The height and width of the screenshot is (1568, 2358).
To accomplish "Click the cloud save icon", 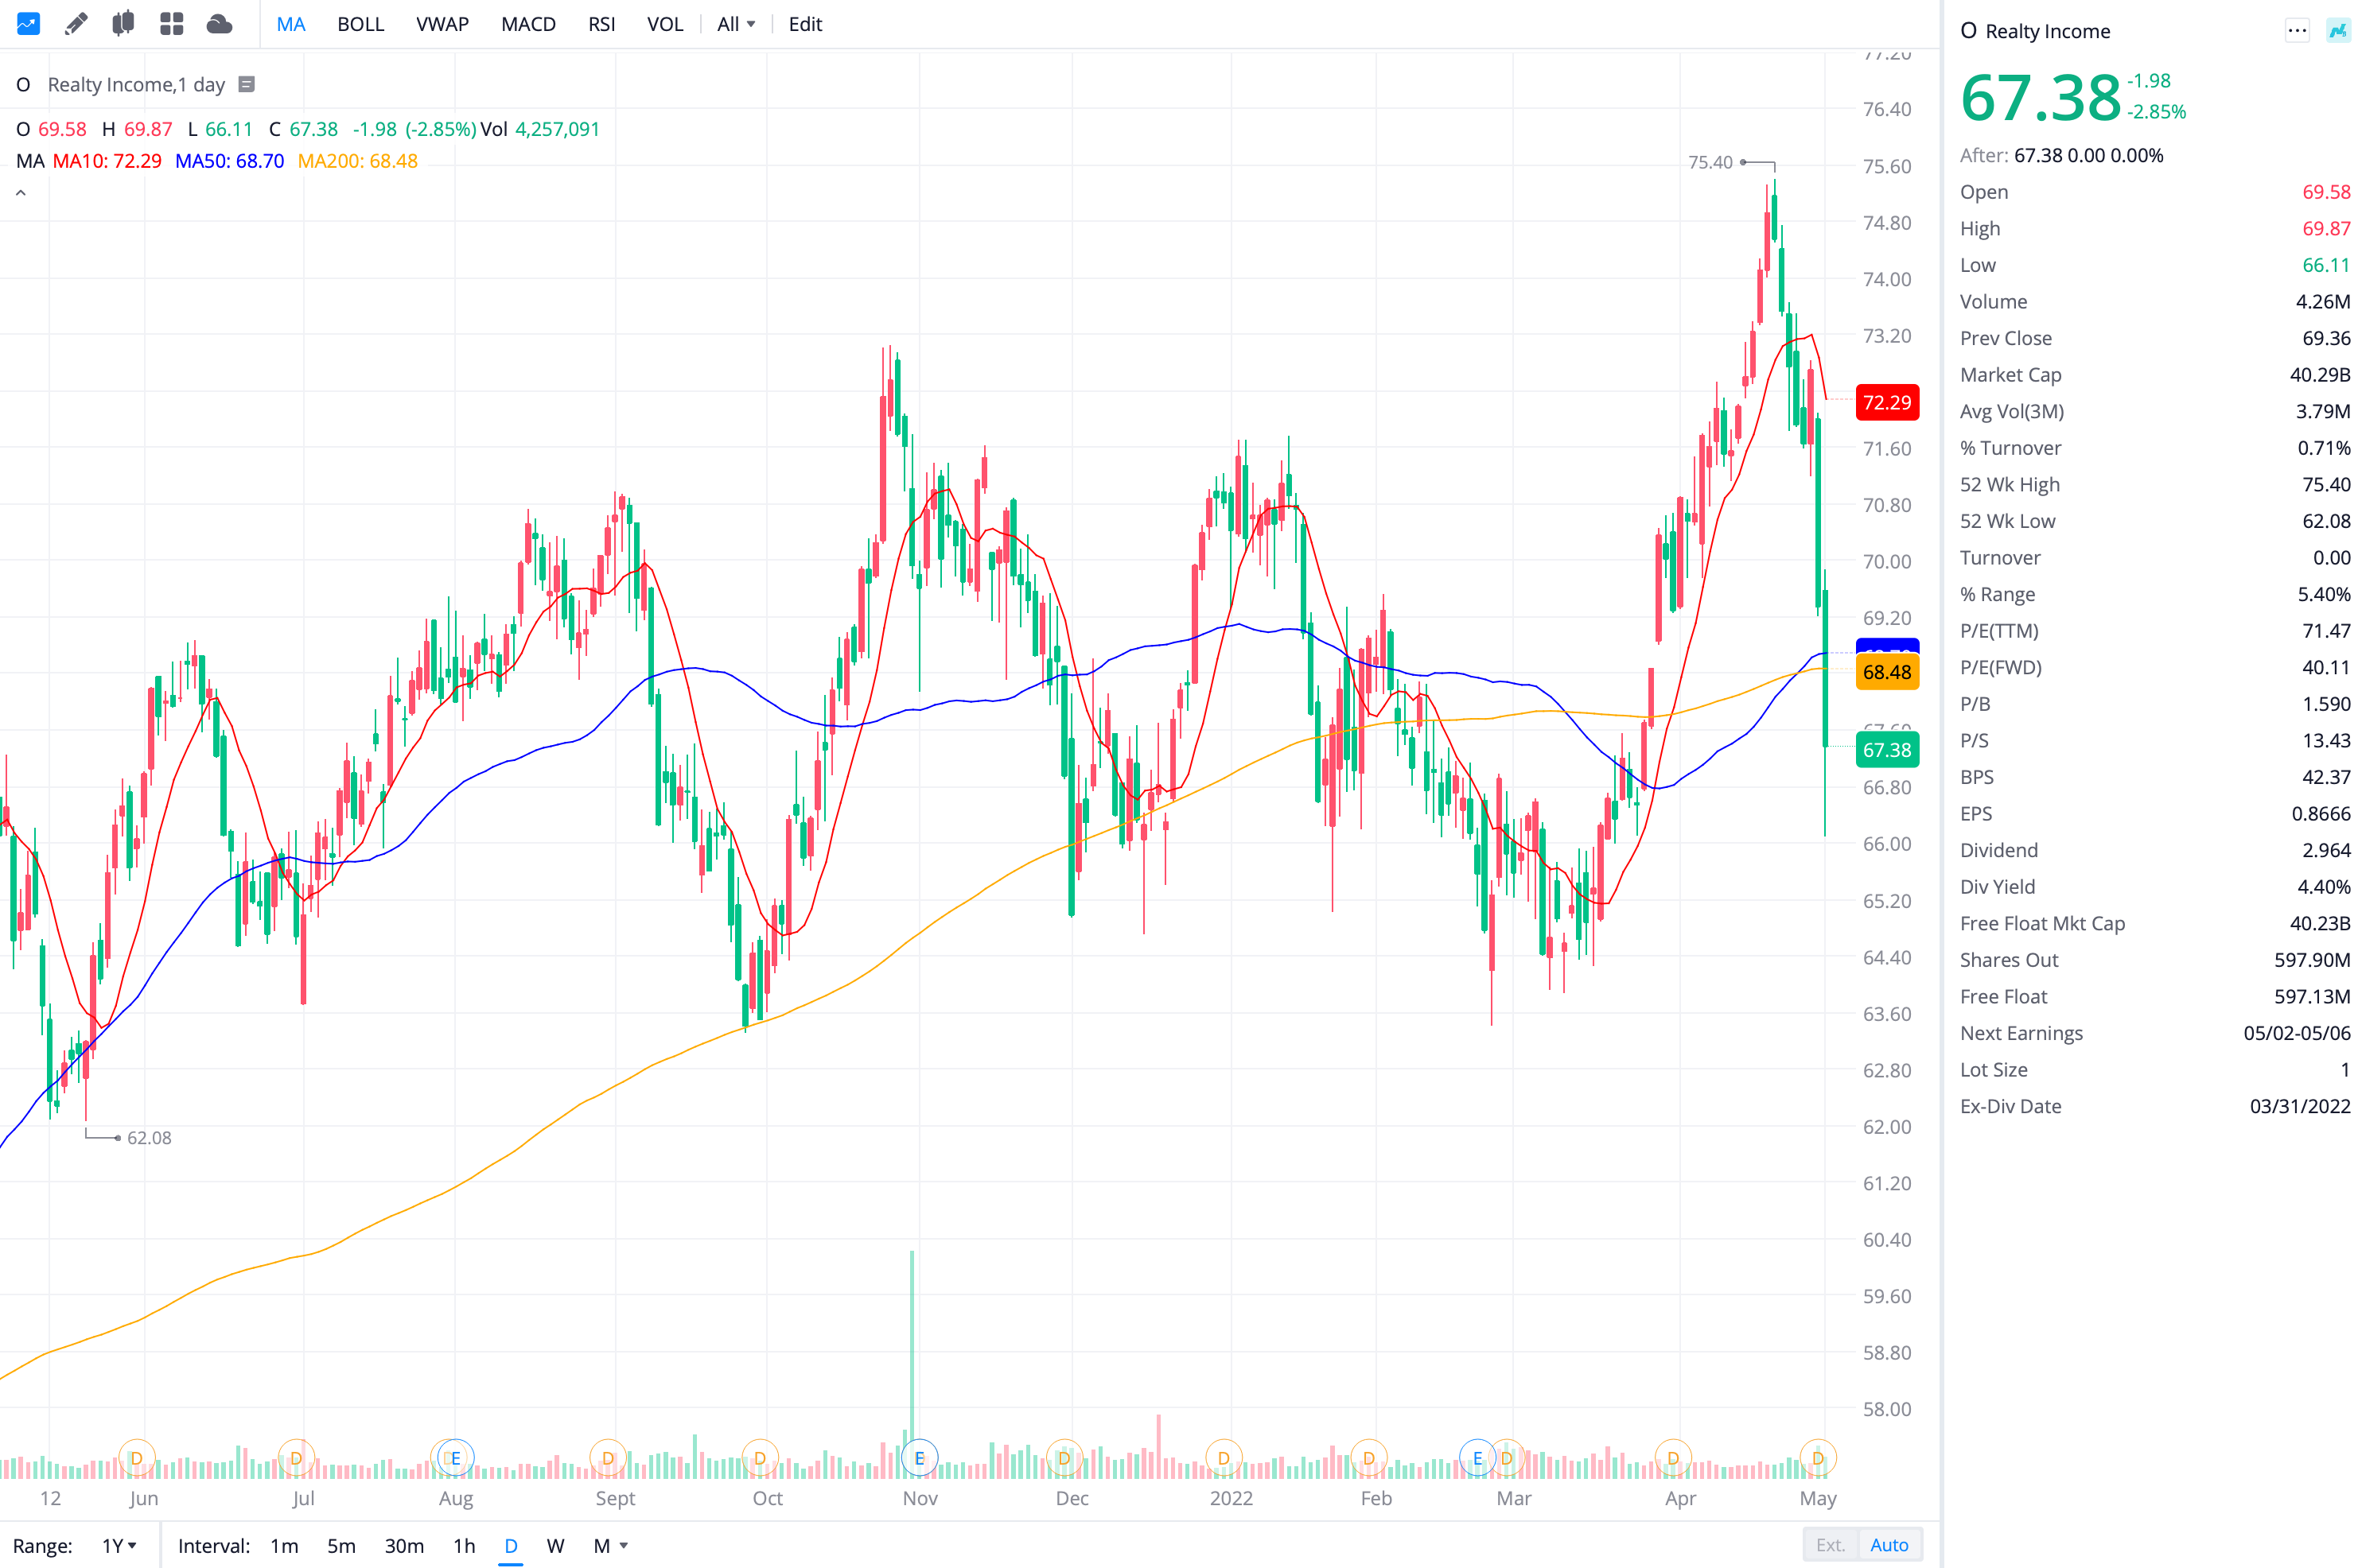I will [x=219, y=24].
